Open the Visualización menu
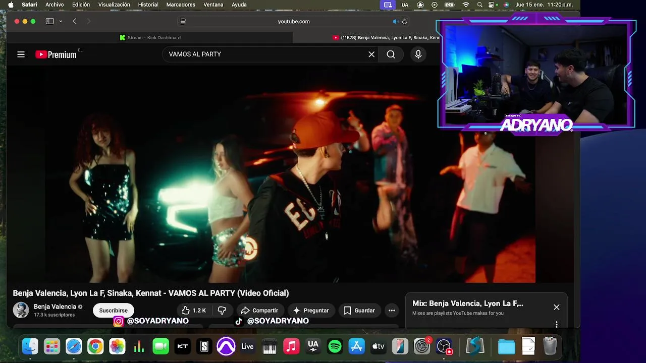The height and width of the screenshot is (363, 646). pos(114,5)
